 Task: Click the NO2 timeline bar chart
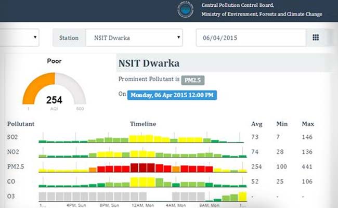[141, 153]
